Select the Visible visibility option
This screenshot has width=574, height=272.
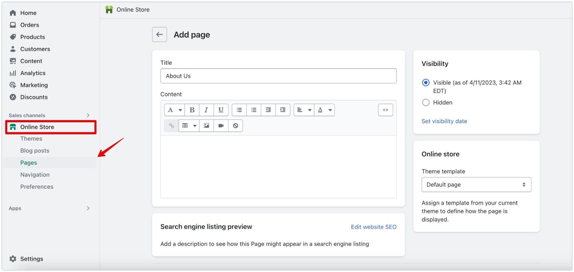point(426,82)
